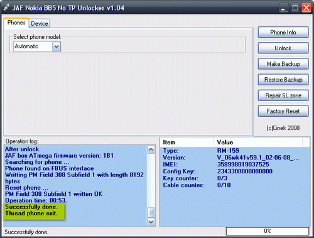Click operation log scroll down arrow
Image resolution: width=314 pixels, height=238 pixels.
[x=151, y=222]
